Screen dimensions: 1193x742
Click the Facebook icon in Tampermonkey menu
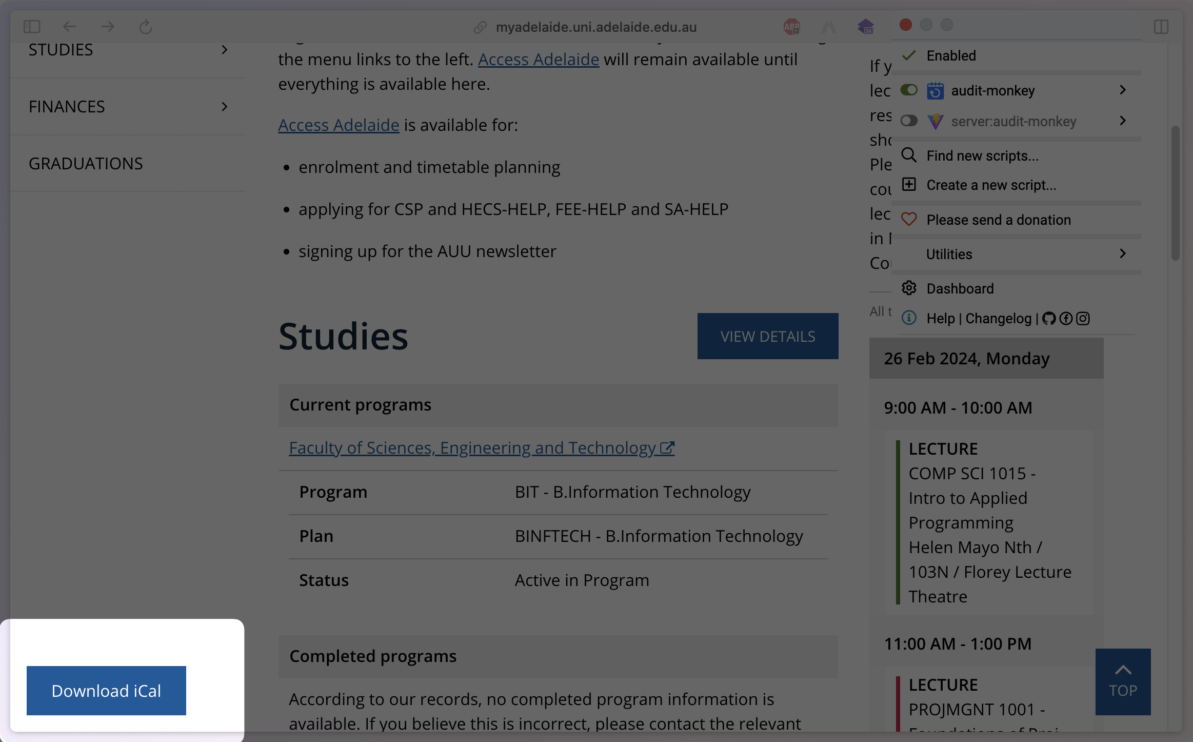[1066, 319]
